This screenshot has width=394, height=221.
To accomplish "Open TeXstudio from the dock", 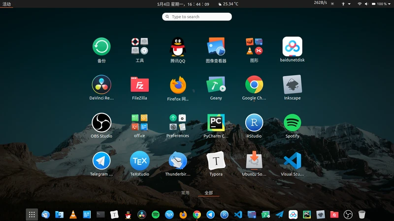I will click(x=169, y=215).
